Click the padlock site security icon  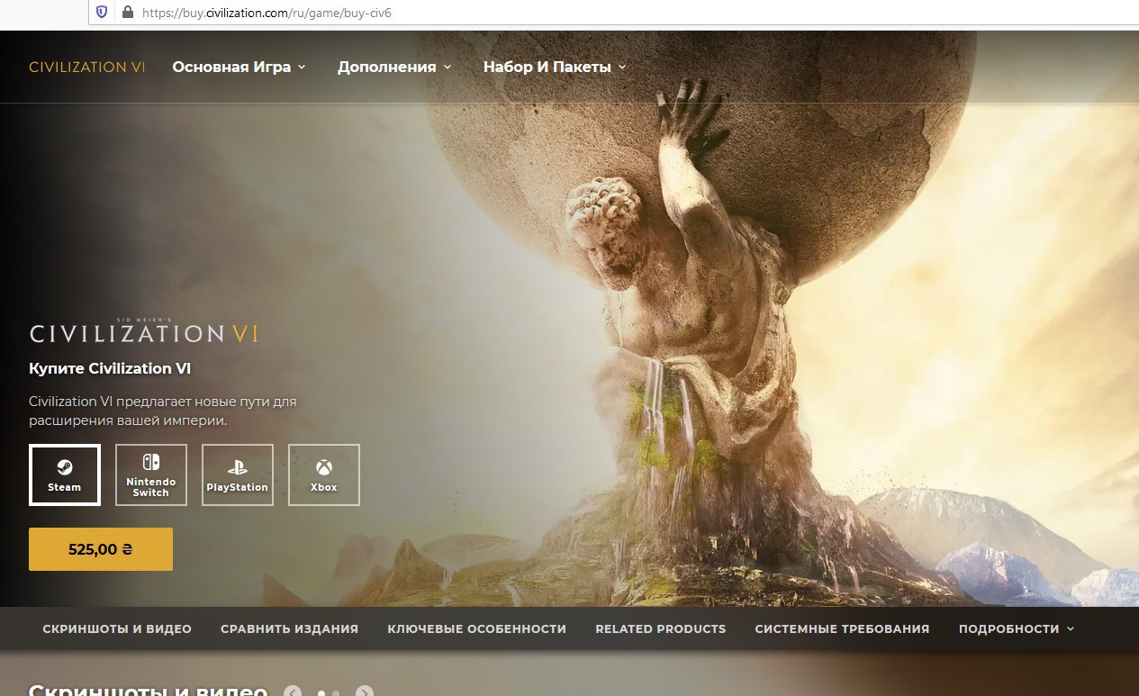127,13
